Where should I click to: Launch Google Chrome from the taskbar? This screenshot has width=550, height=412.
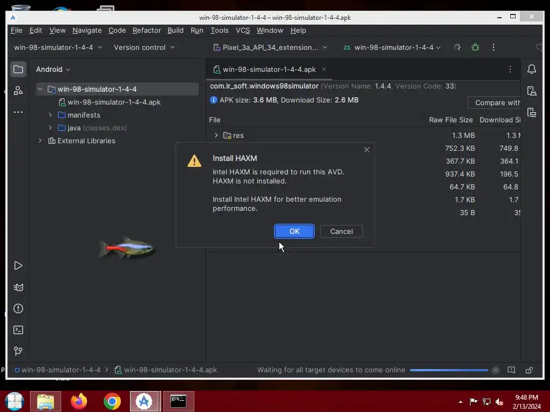(x=112, y=401)
